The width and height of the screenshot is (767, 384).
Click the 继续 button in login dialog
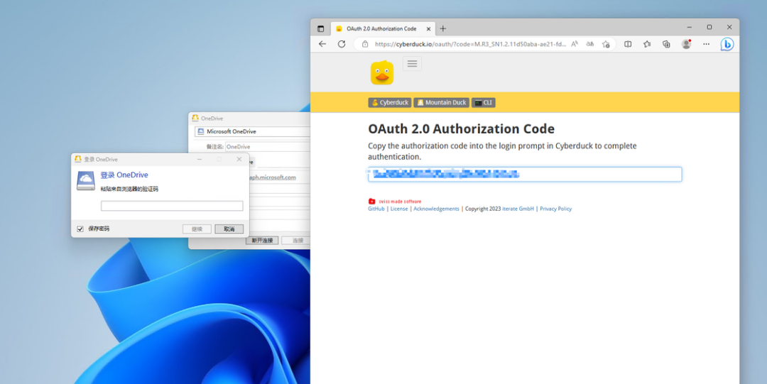click(197, 229)
